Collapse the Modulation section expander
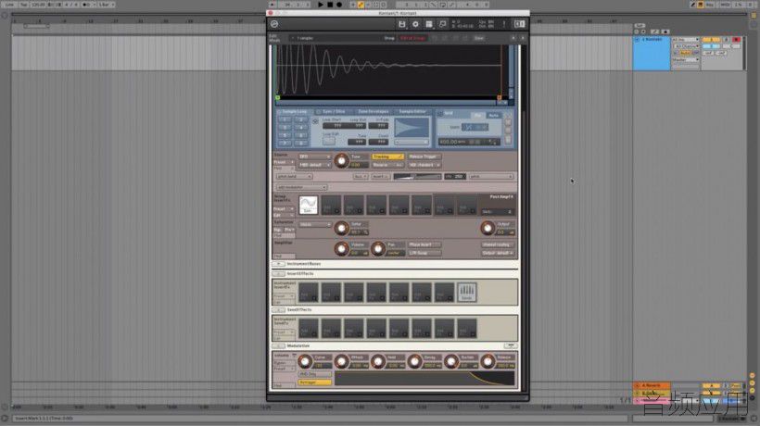 coord(278,346)
